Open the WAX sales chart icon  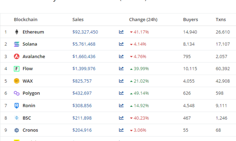point(121,81)
